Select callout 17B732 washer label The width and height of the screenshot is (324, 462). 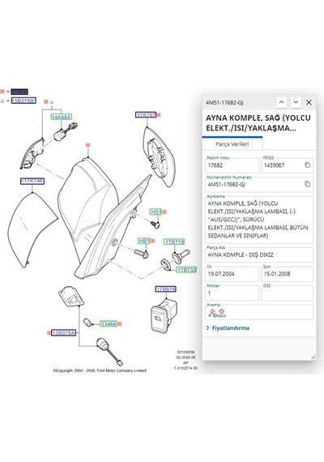click(186, 269)
